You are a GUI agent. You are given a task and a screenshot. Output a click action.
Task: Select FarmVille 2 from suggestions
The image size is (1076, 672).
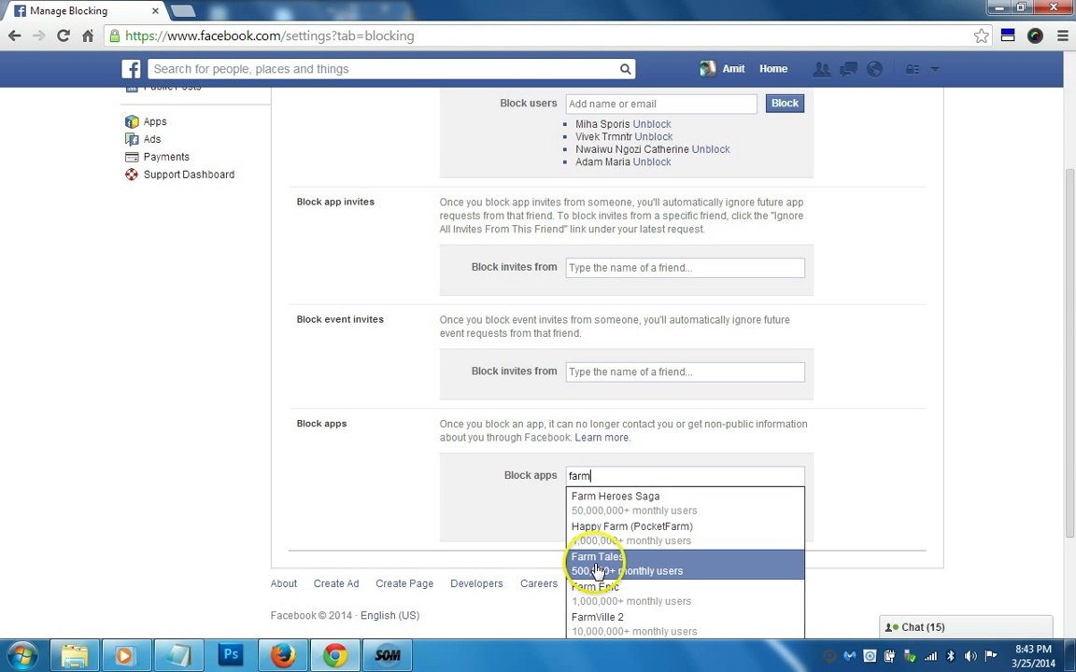[685, 624]
